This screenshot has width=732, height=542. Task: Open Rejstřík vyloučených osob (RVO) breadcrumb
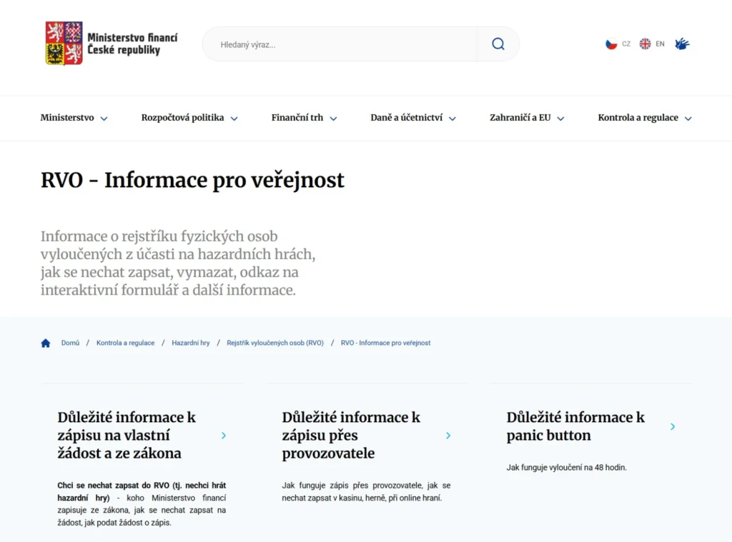[x=275, y=343]
